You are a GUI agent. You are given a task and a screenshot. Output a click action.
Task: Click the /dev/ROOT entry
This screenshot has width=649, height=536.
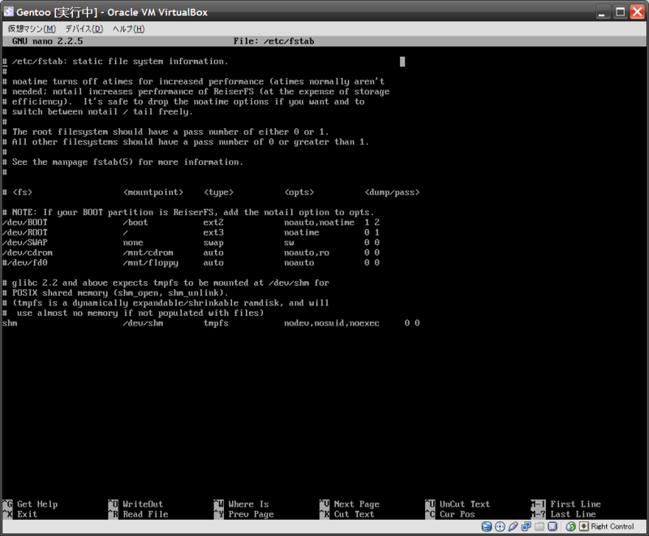tap(25, 232)
